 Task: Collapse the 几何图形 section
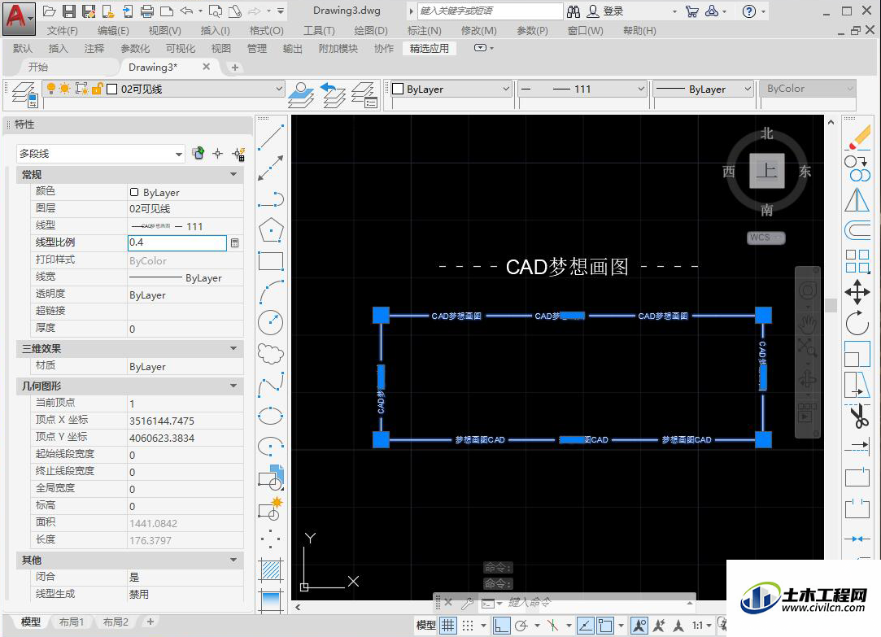[x=233, y=386]
